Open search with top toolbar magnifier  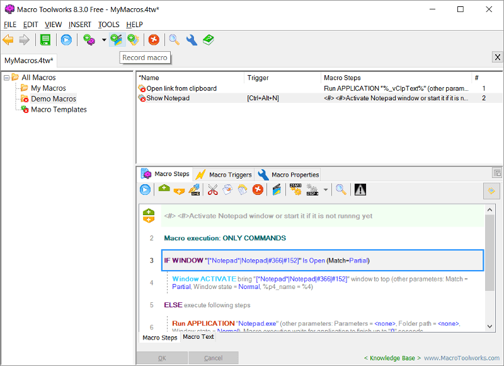pos(175,40)
